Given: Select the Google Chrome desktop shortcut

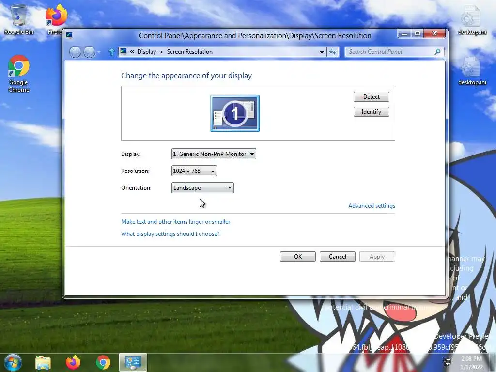Looking at the screenshot, I should [19, 74].
